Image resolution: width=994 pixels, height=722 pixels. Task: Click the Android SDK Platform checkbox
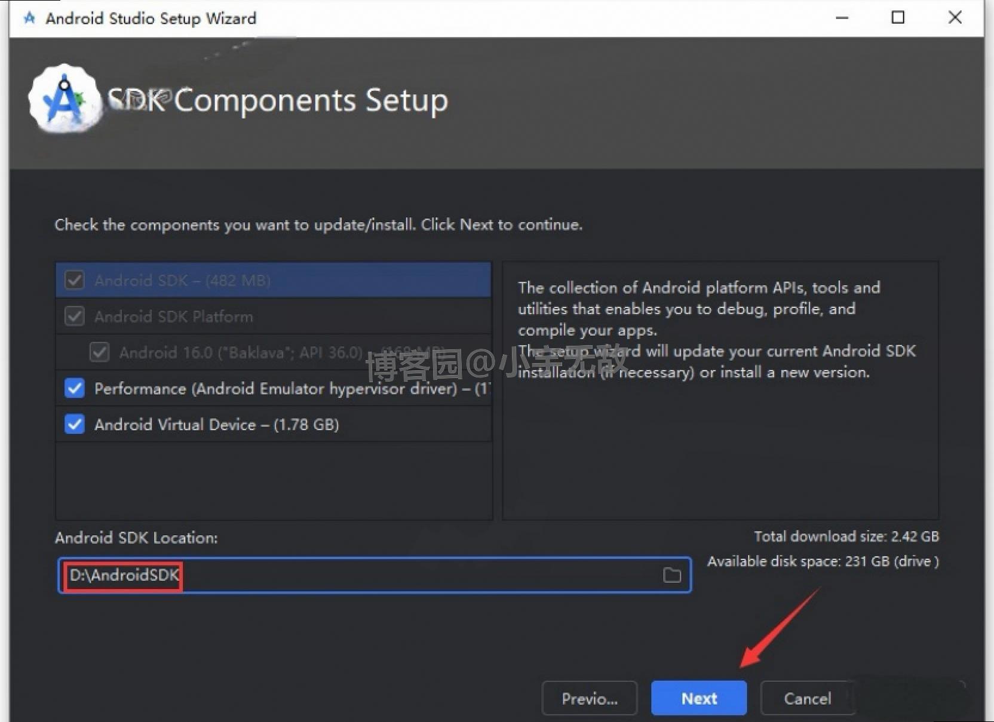tap(74, 317)
